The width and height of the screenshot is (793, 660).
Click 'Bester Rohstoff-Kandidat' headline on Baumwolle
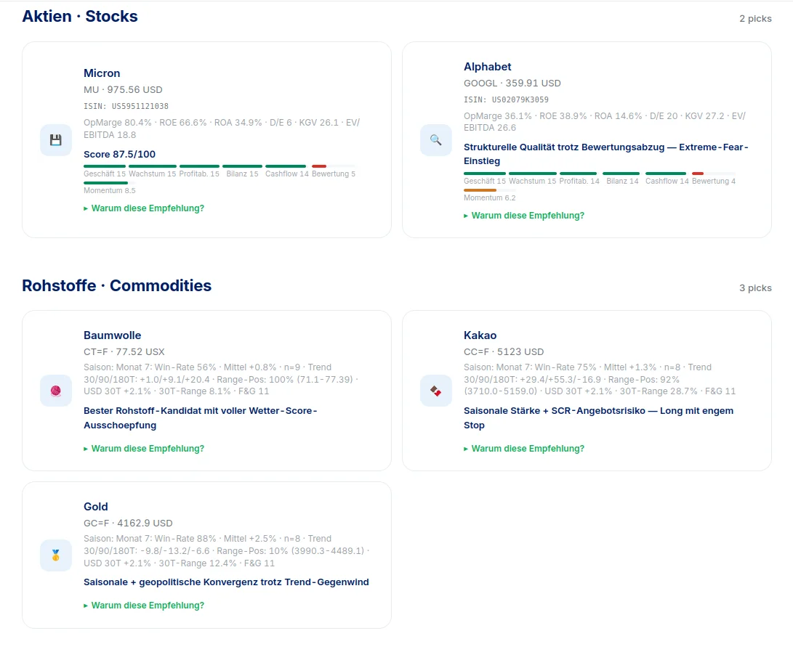(x=201, y=418)
